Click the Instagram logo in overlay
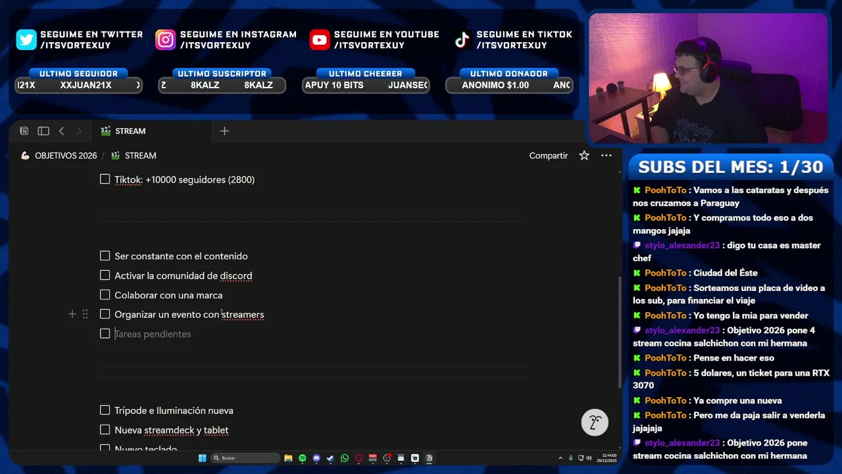The width and height of the screenshot is (842, 474). [x=166, y=39]
